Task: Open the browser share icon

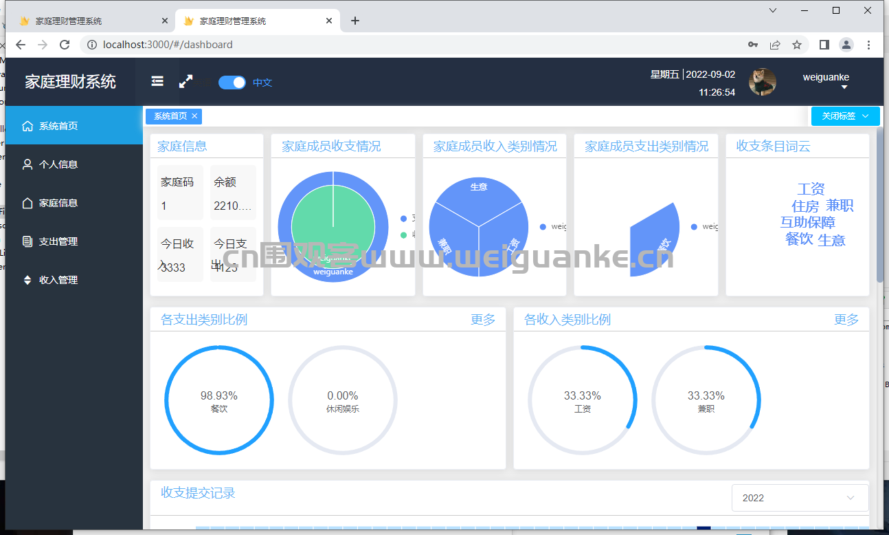Action: point(775,45)
